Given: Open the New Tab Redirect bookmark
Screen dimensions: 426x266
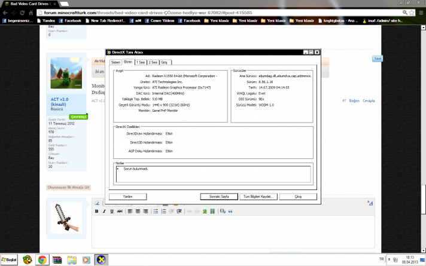Looking at the screenshot, I should click(105, 21).
